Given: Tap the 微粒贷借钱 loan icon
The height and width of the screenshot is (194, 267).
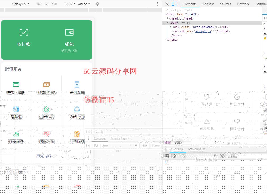Looking at the screenshot, I should click(47, 84).
